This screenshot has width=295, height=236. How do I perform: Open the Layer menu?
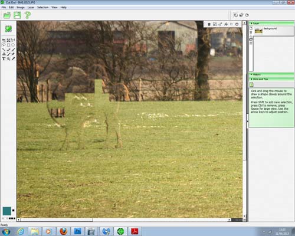[x=31, y=8]
